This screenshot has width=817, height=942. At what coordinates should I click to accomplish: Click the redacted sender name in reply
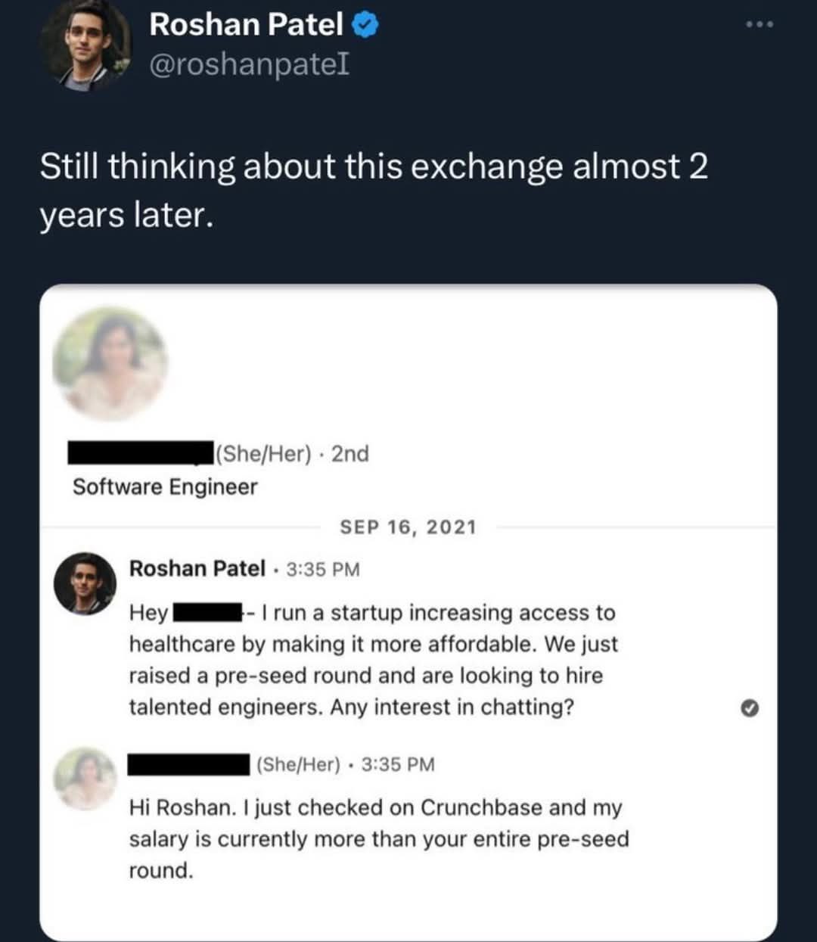pyautogui.click(x=188, y=764)
